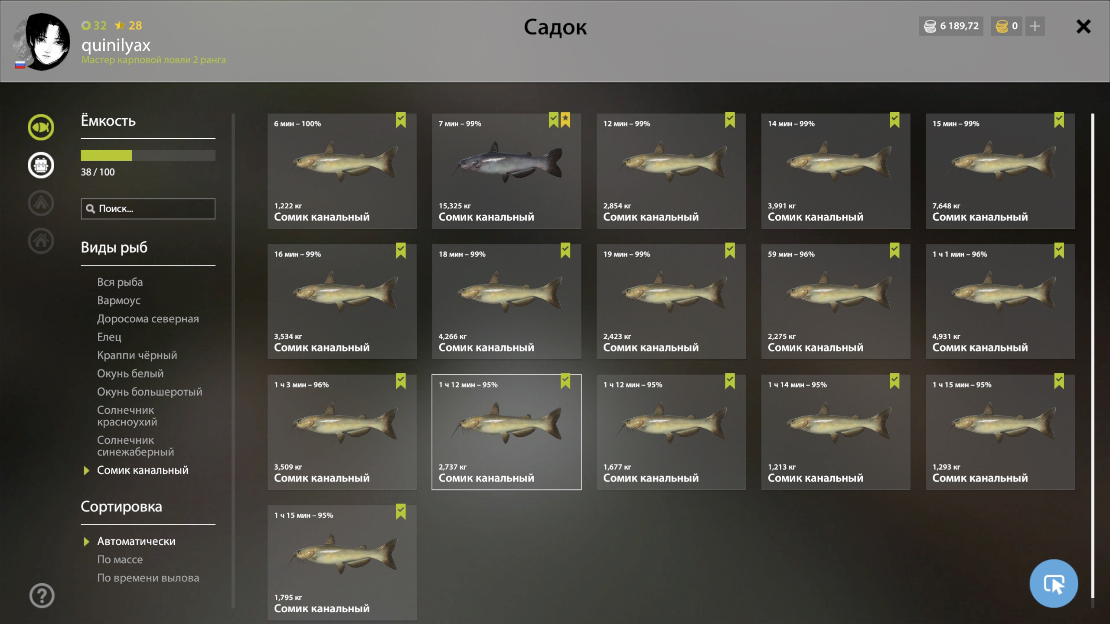Screen dimensions: 1110x624
Task: Toggle green checkmark on 1,795 kg catfish
Action: pyautogui.click(x=401, y=512)
